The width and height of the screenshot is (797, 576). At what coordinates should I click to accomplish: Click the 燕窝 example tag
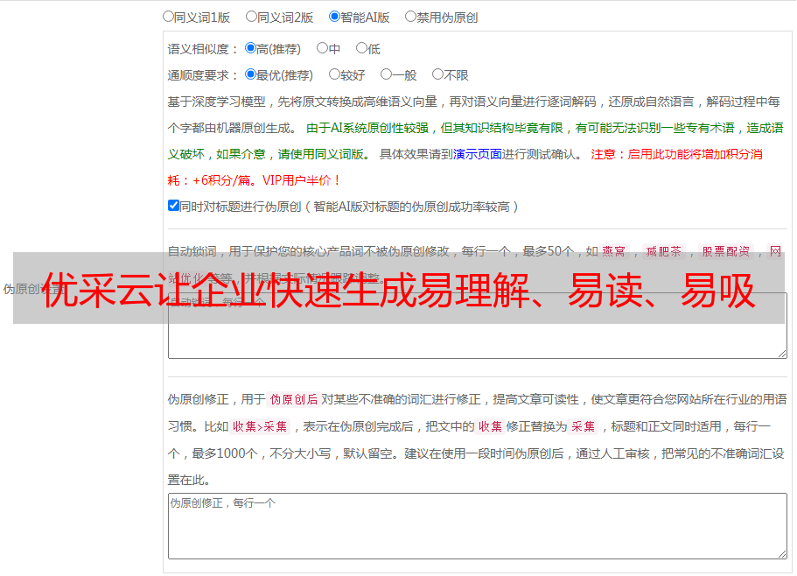coord(613,251)
